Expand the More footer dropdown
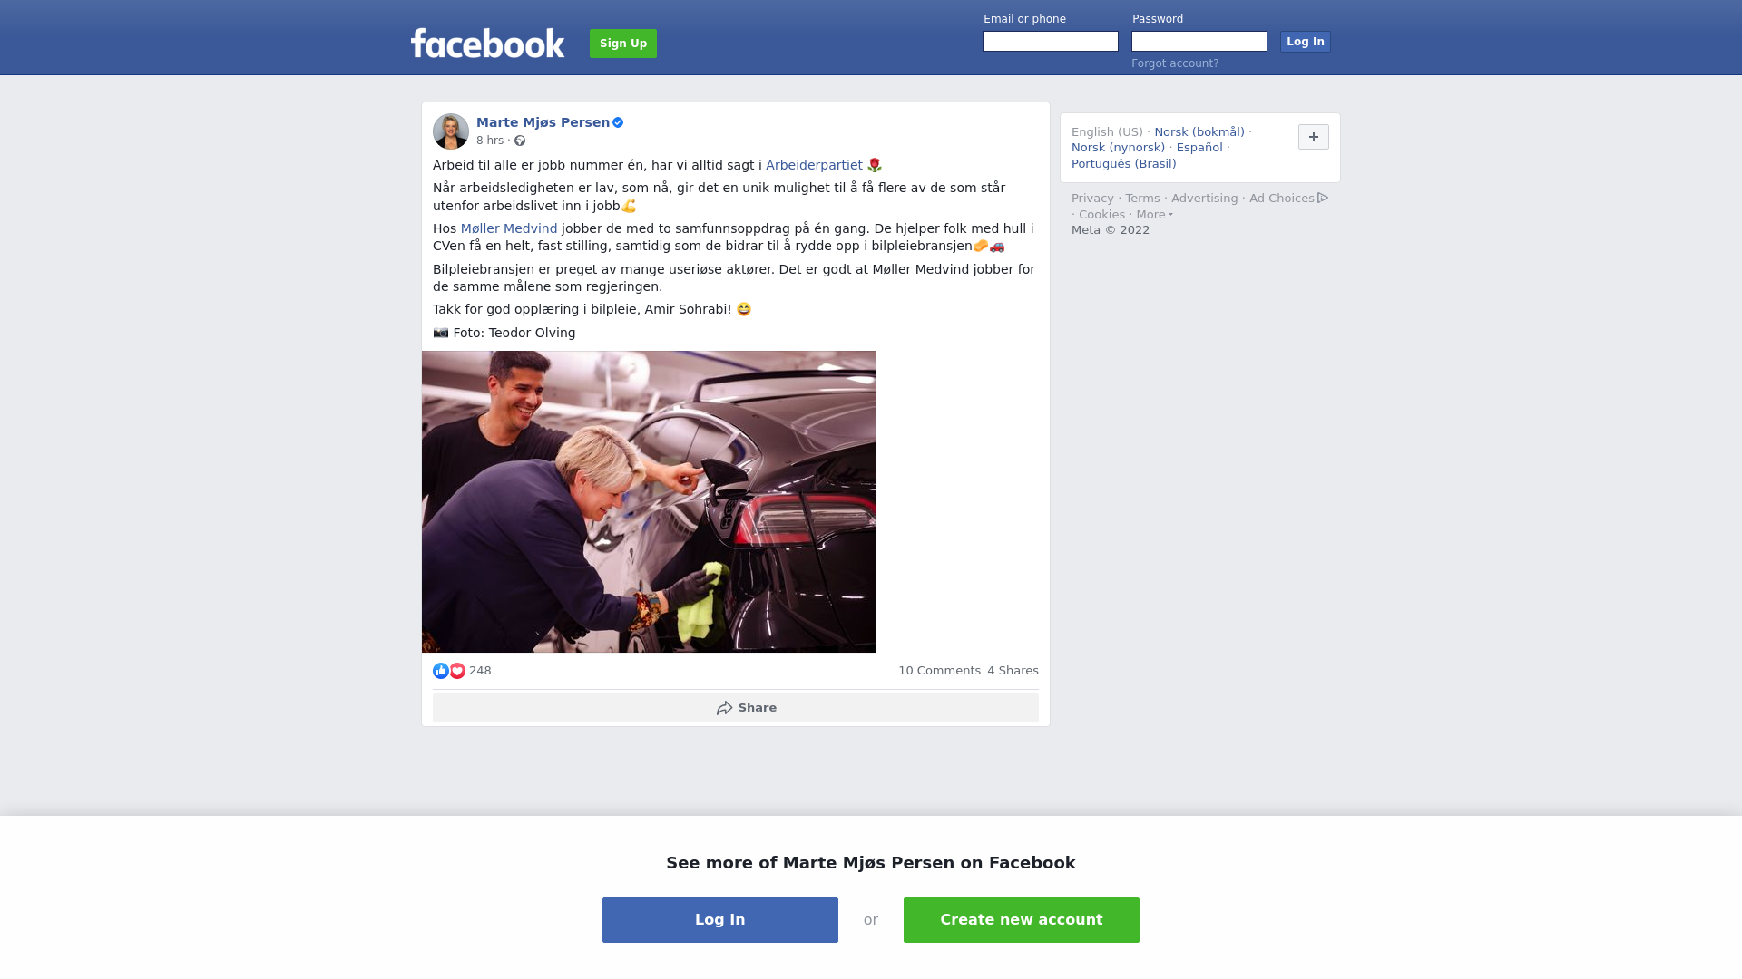Screen dimensions: 1742x979 click(x=1155, y=215)
